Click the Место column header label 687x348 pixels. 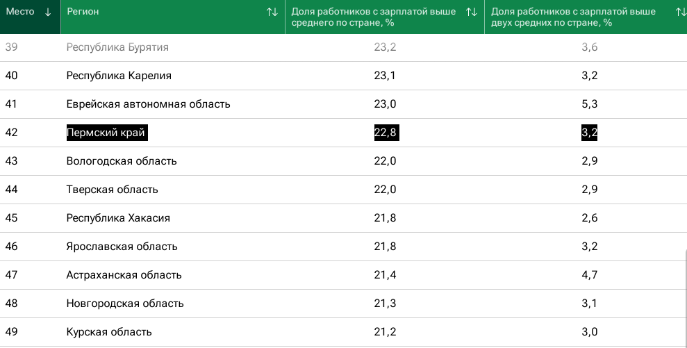(x=20, y=12)
